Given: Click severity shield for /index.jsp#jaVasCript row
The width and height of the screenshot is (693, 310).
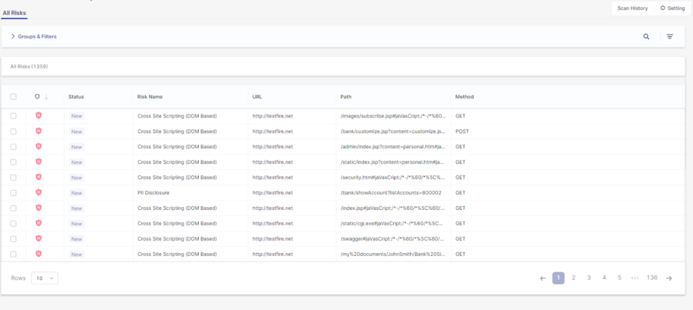Looking at the screenshot, I should click(x=39, y=208).
